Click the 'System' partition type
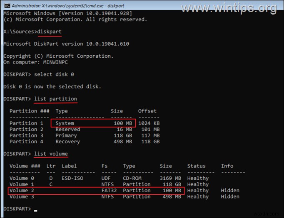The width and height of the screenshot is (284, 218). click(65, 123)
